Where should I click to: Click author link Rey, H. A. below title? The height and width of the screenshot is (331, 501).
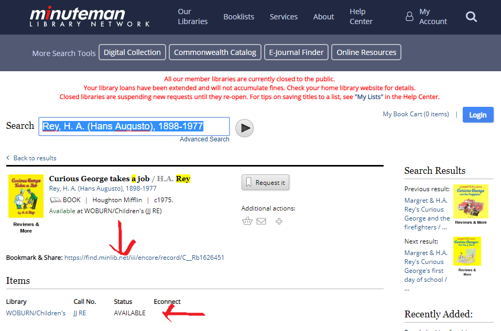(103, 189)
